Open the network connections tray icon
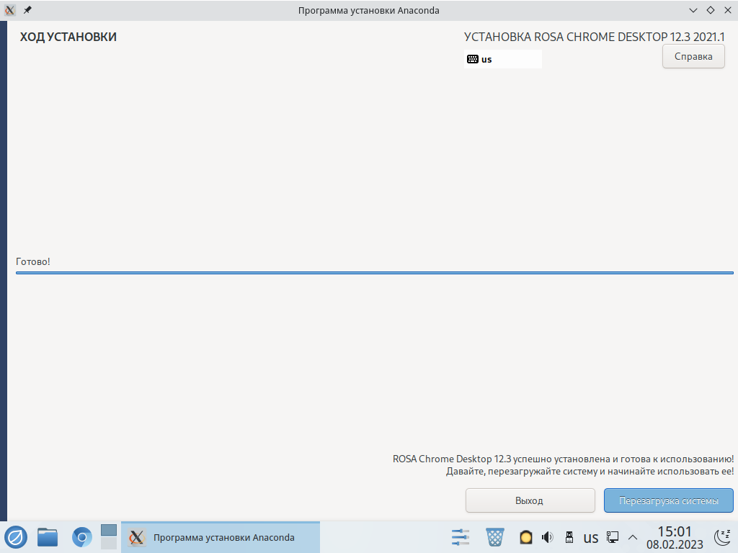The height and width of the screenshot is (553, 738). click(613, 537)
